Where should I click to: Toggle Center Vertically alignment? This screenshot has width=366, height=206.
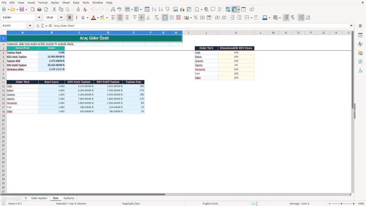142,18
